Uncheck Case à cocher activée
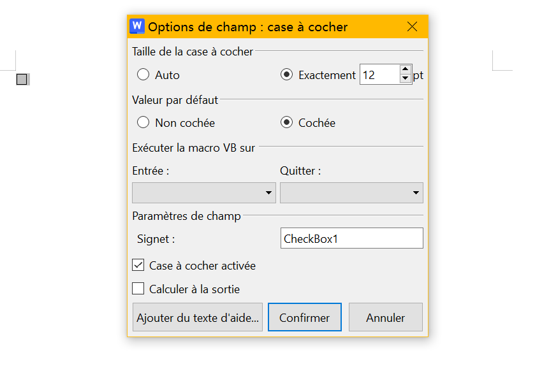Viewport: 535px width, 369px height. tap(138, 265)
